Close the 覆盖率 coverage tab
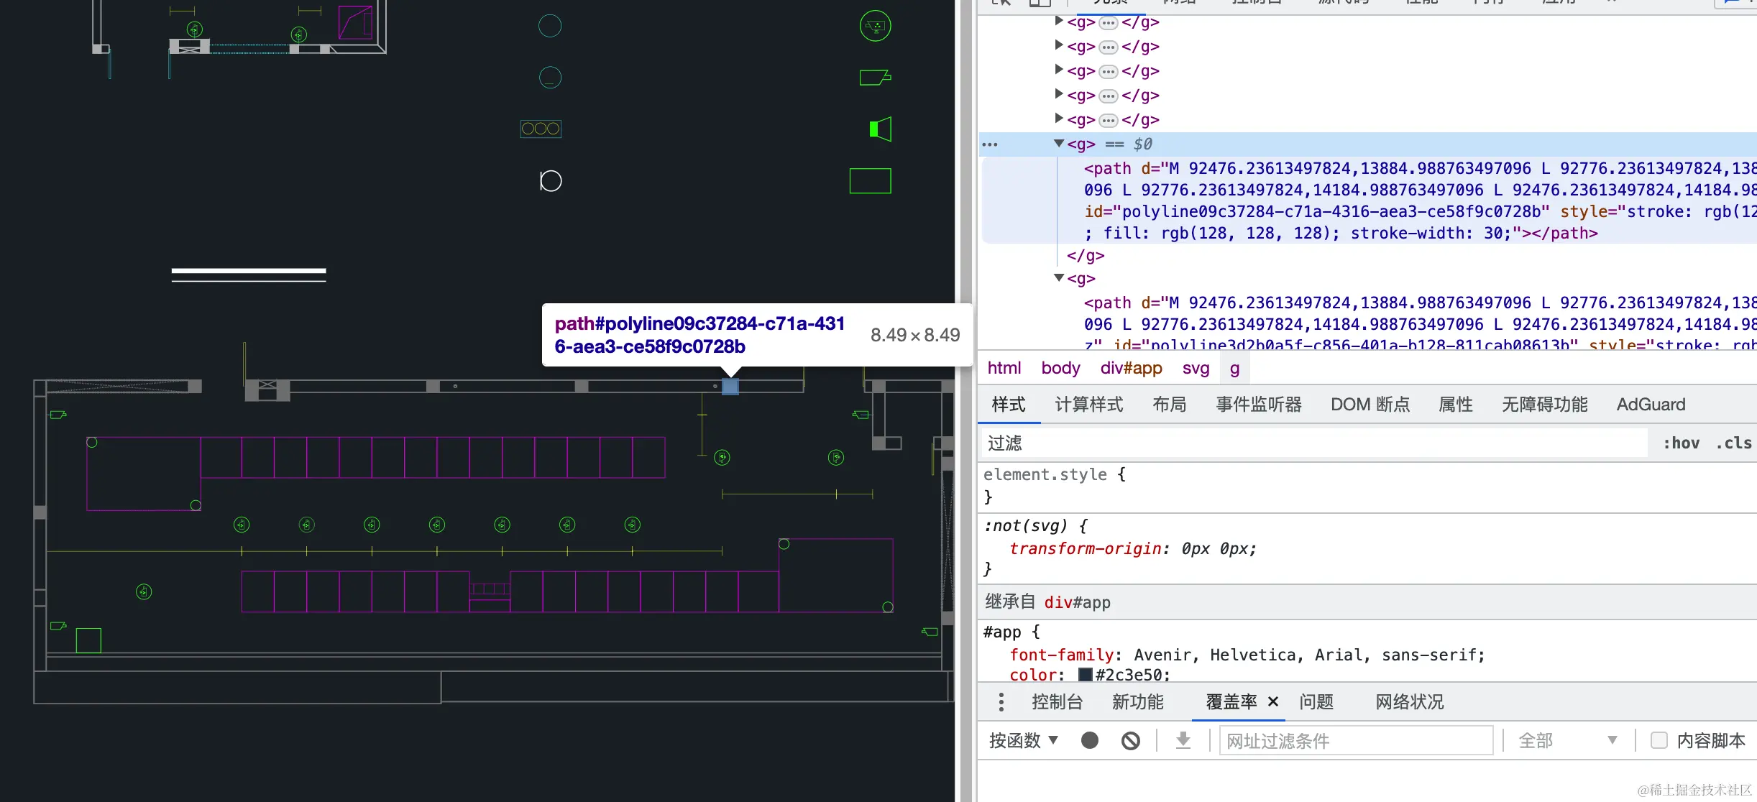This screenshot has height=802, width=1757. [1272, 701]
